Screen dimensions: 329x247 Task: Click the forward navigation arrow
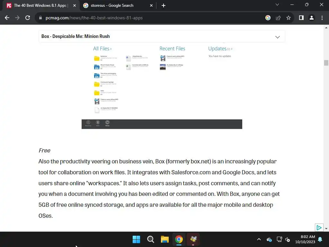pos(17,18)
